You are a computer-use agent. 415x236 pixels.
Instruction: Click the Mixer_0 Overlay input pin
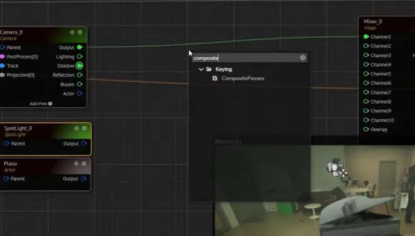(367, 129)
